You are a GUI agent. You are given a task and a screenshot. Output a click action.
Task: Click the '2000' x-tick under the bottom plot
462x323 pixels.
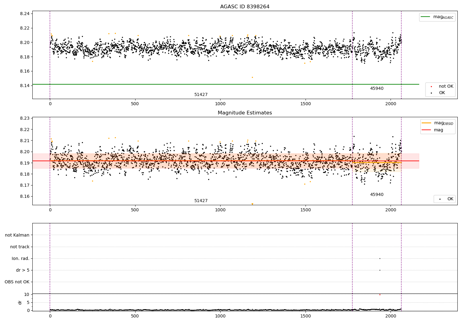click(391, 316)
